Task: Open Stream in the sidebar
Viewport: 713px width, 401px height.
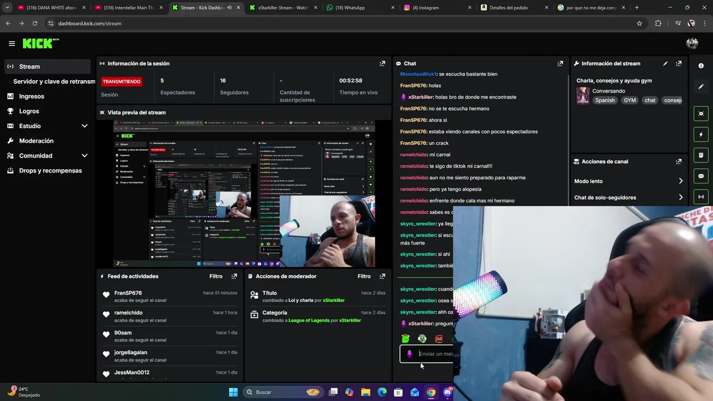Action: pyautogui.click(x=47, y=66)
